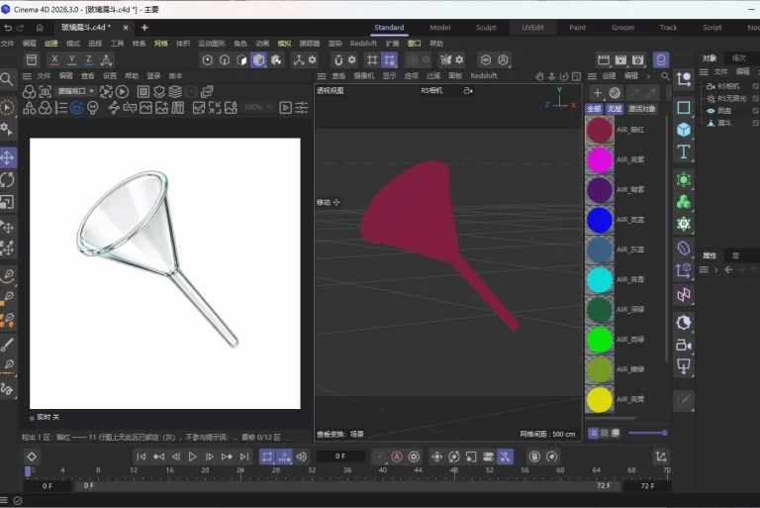Viewport: 760px width, 508px height.
Task: Click the sound speaker icon in timeline
Action: pyautogui.click(x=301, y=457)
